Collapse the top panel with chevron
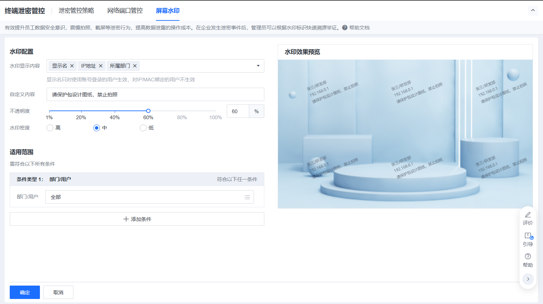 tap(533, 10)
